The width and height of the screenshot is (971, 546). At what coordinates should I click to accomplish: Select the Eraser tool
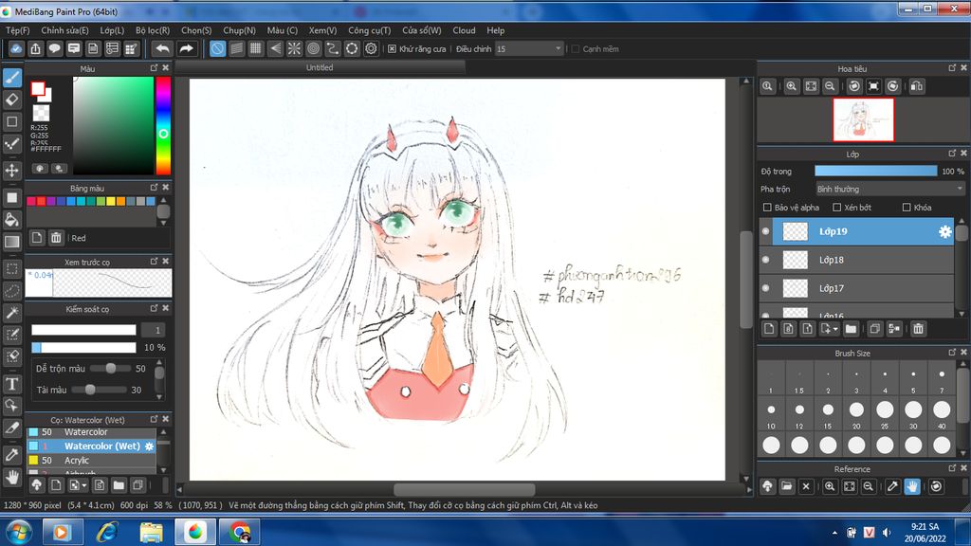coord(12,100)
